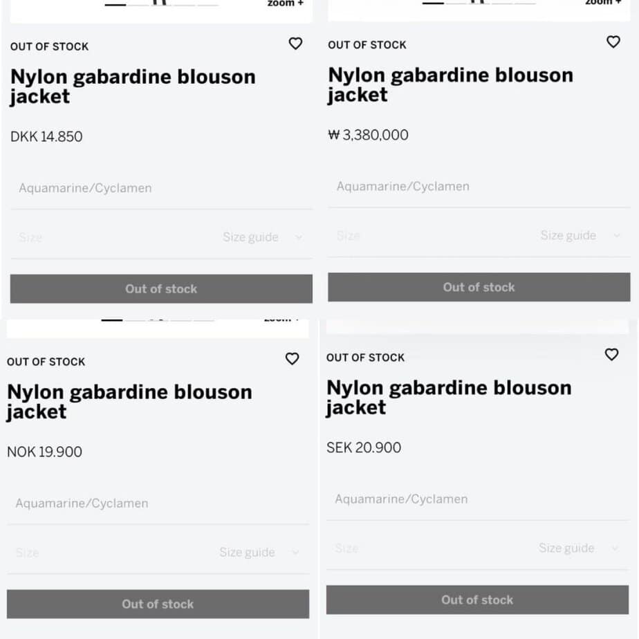Open the Size dropdown chevron for ₩3,380,000 jacket
The height and width of the screenshot is (639, 639).
click(617, 236)
